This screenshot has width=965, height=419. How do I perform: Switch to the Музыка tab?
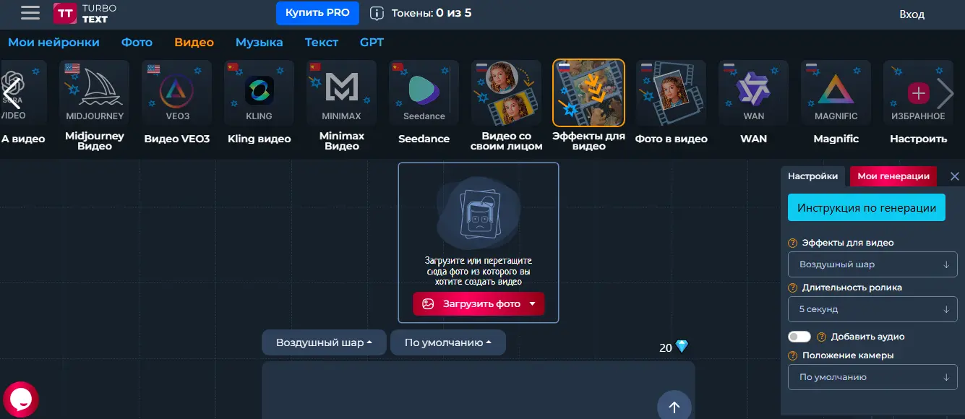pyautogui.click(x=259, y=42)
